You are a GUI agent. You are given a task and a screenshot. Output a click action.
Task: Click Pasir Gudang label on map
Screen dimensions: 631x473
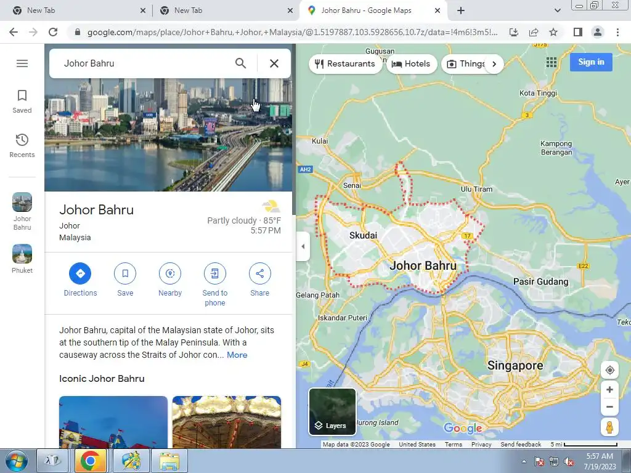[540, 281]
